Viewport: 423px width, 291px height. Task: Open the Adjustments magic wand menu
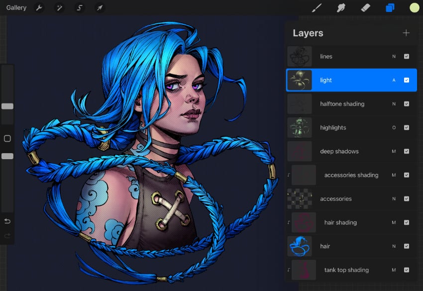tap(59, 8)
